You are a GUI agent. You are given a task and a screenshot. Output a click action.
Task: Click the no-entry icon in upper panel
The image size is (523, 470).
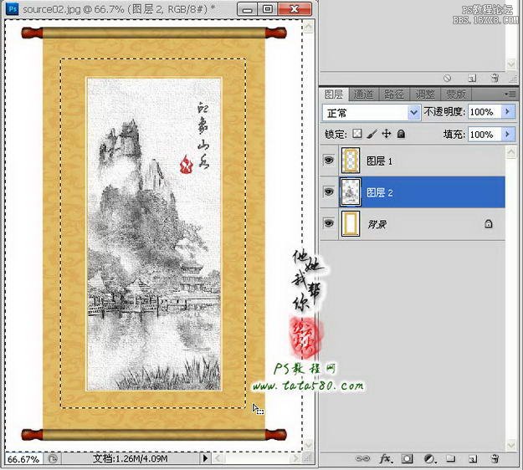coord(448,78)
